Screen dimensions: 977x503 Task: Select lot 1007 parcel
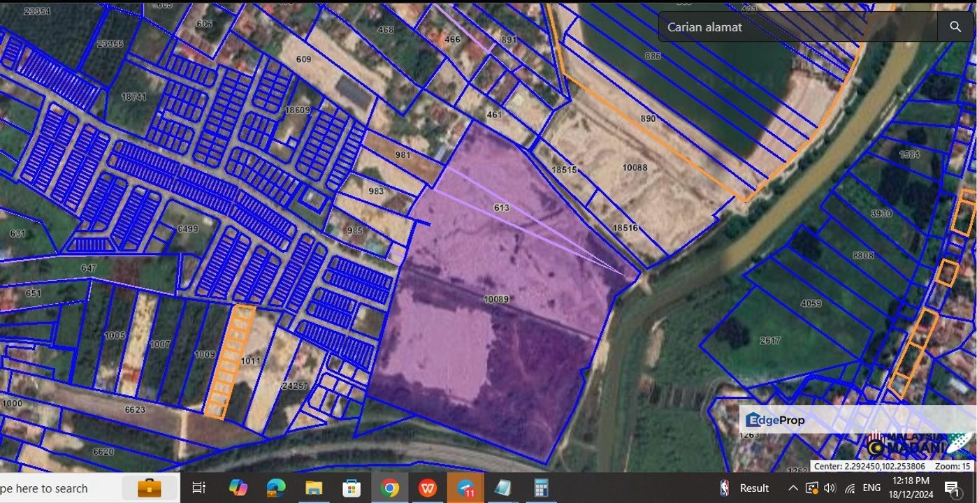click(x=159, y=344)
